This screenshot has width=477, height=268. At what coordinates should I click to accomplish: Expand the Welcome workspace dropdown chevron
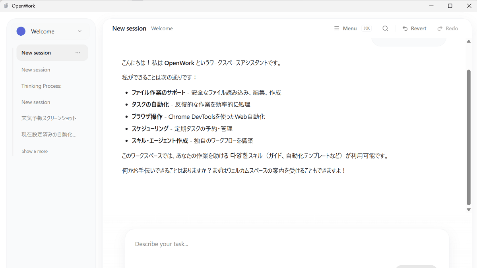(79, 31)
